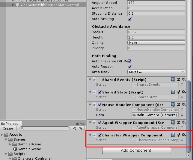Collapse CharacrerController folder

coord(10,159)
